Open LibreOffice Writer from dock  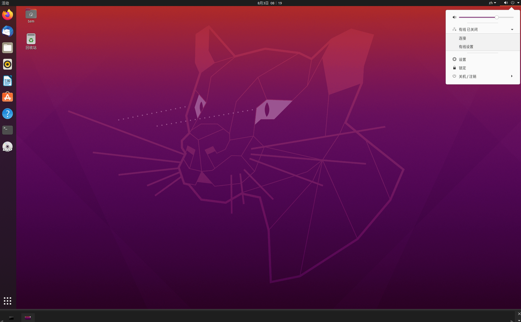(7, 81)
